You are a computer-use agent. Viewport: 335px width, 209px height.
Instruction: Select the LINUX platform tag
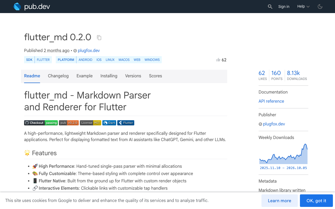(x=110, y=60)
